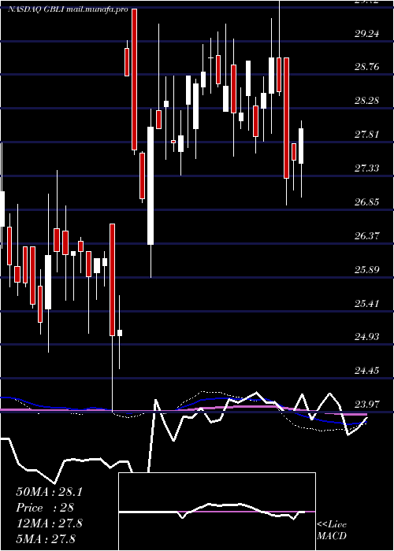394x551 pixels.
Task: Click the '50MA : 28.1' readout
Action: tap(49, 492)
